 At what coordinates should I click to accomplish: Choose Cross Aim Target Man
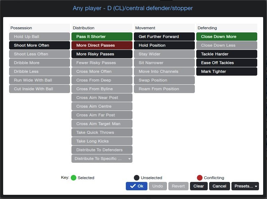[x=102, y=124]
